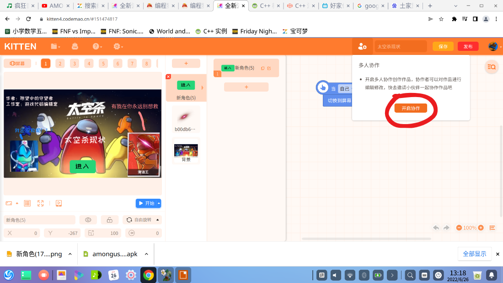Click the copy icon on 新角色(5) costume

tap(263, 68)
